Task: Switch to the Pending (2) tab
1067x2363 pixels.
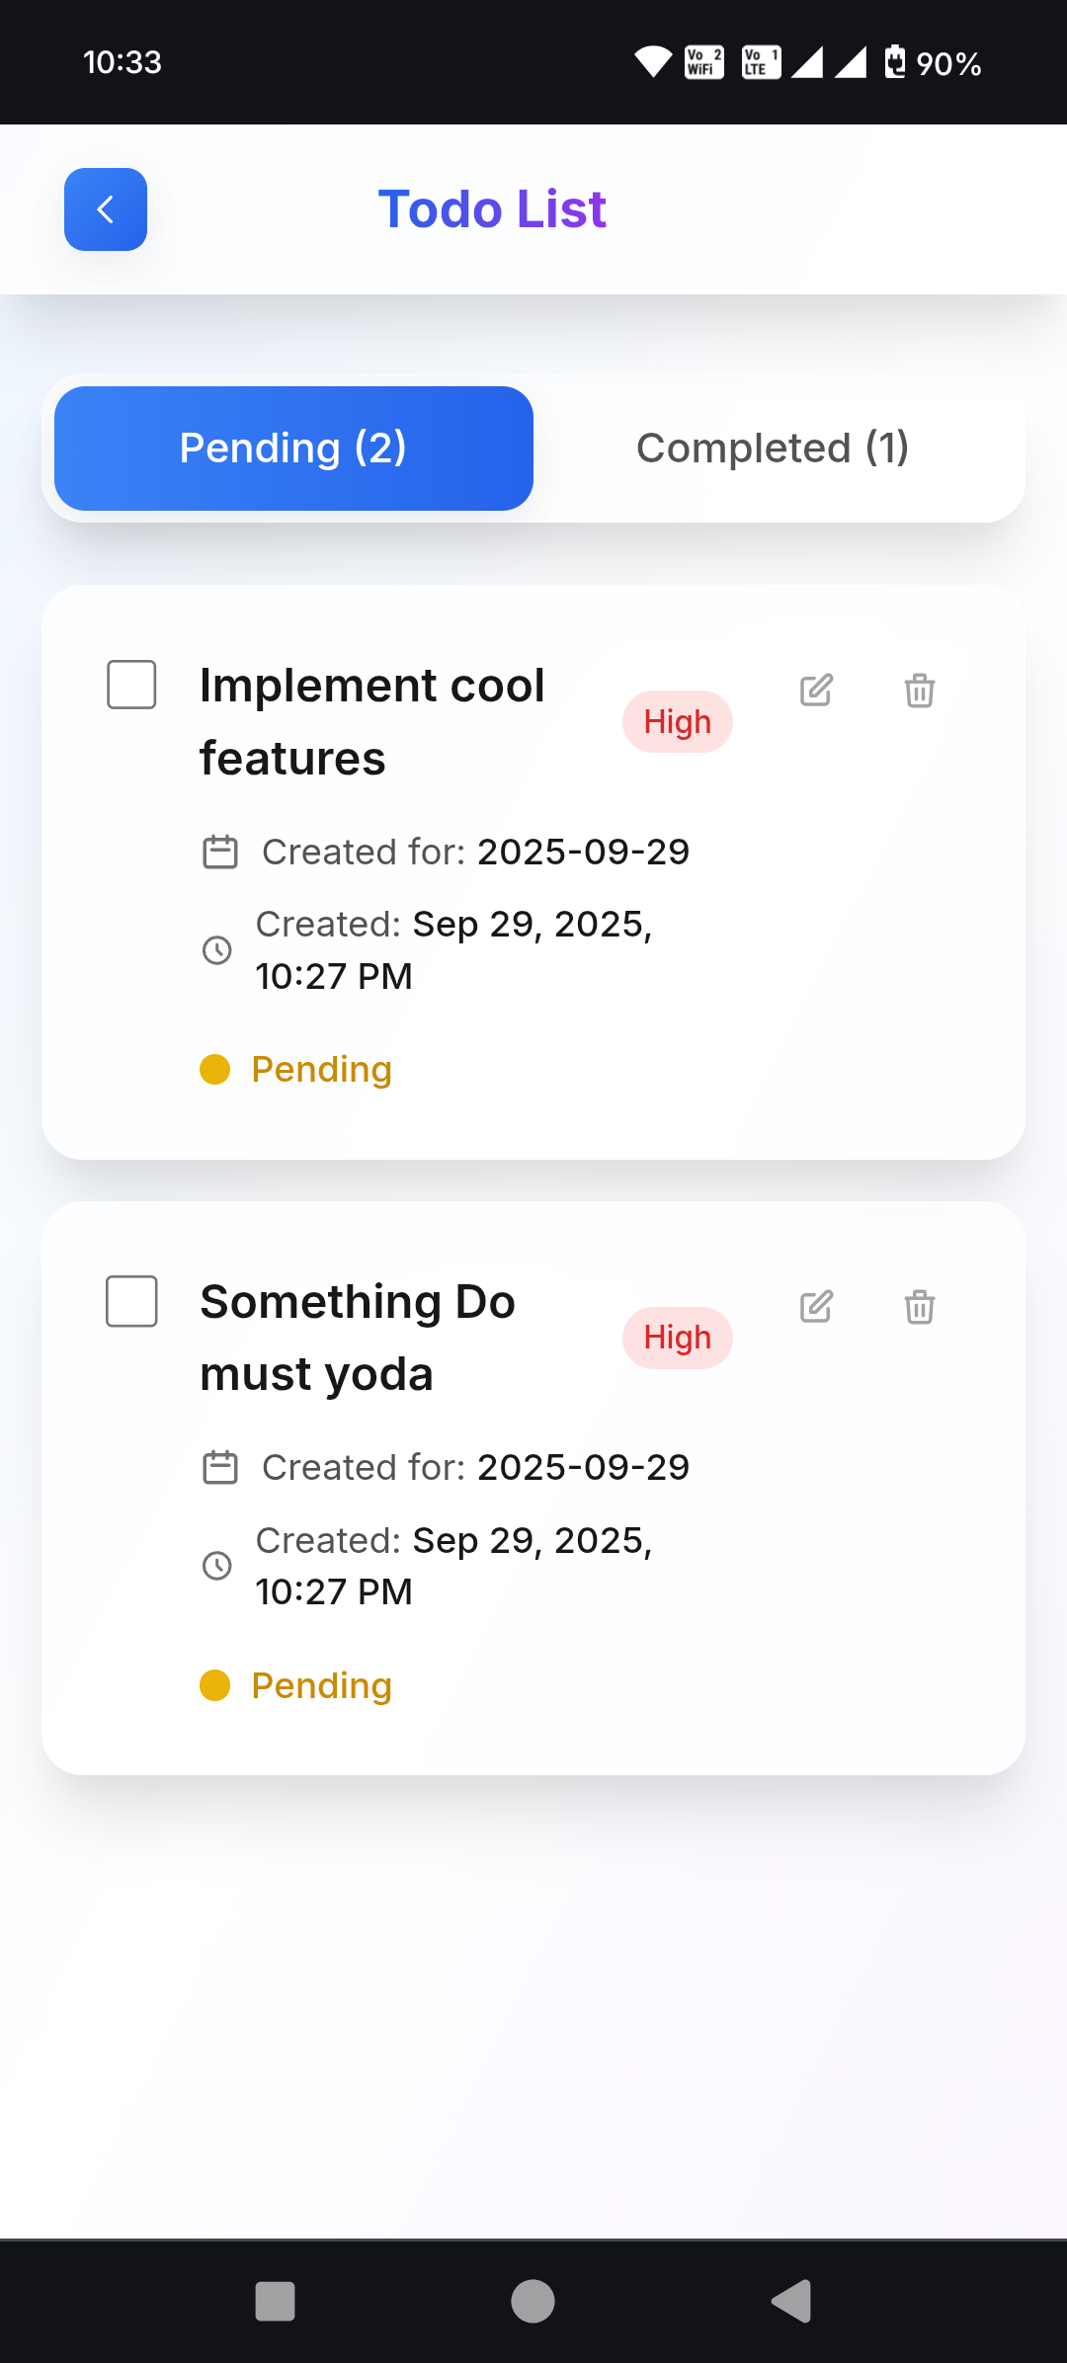Action: [x=293, y=448]
